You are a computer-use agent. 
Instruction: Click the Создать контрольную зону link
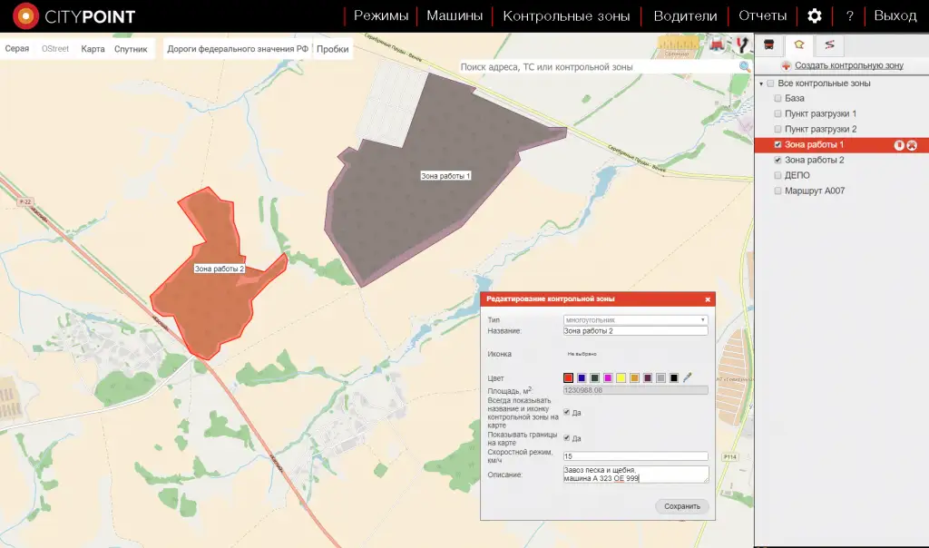[x=848, y=65]
